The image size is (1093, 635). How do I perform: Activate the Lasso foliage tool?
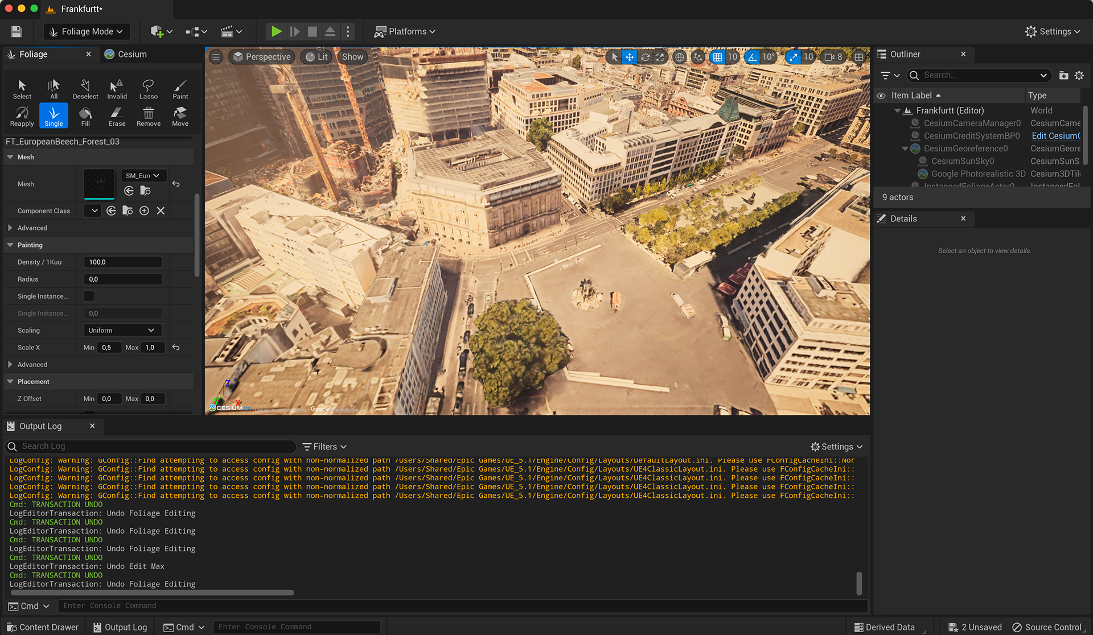click(x=149, y=89)
